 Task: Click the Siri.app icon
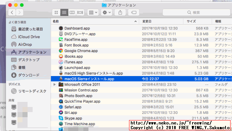point(61,112)
